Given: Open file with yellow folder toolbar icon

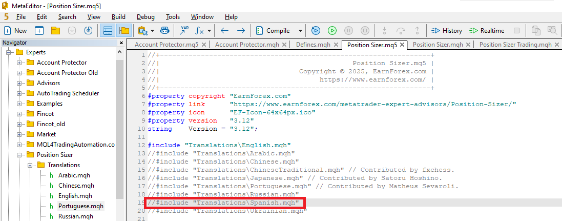Looking at the screenshot, I should tap(55, 30).
